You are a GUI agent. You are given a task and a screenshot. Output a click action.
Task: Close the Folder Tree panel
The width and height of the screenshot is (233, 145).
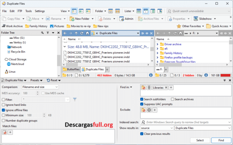point(58,33)
